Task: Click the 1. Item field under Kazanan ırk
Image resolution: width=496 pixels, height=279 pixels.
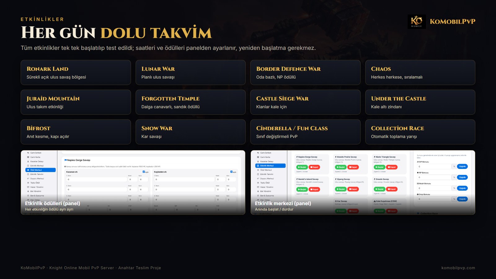Action: pos(96,179)
